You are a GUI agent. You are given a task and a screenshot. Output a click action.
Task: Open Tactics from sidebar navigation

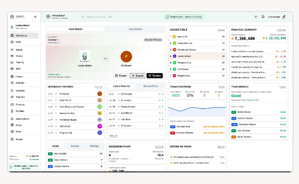click(x=24, y=56)
